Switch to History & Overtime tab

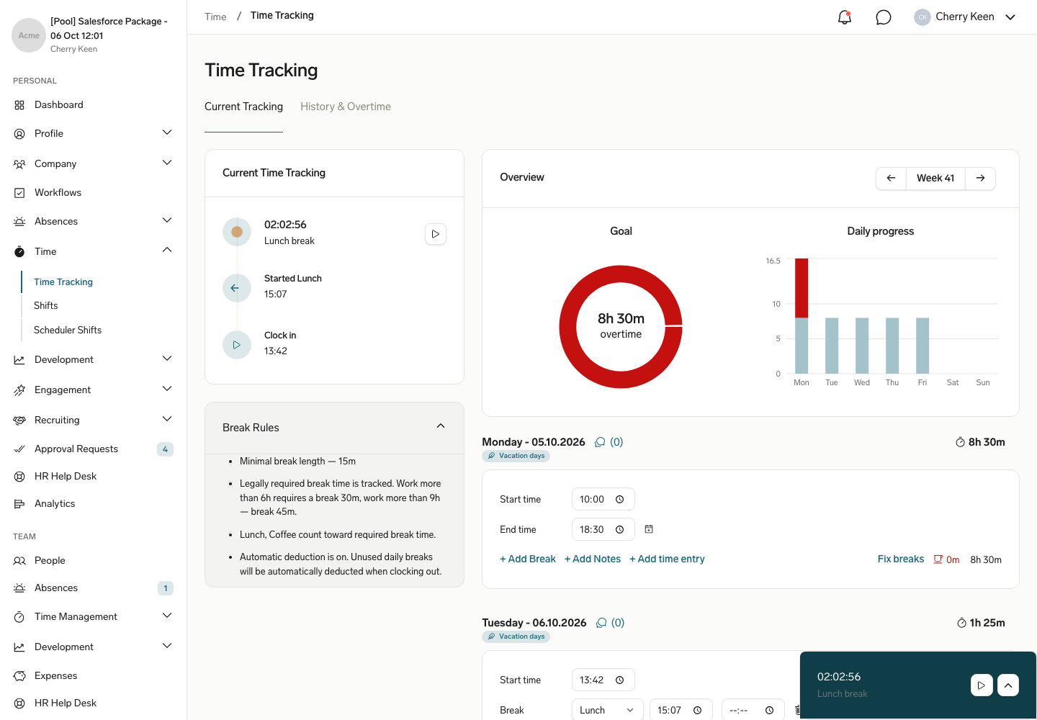346,107
